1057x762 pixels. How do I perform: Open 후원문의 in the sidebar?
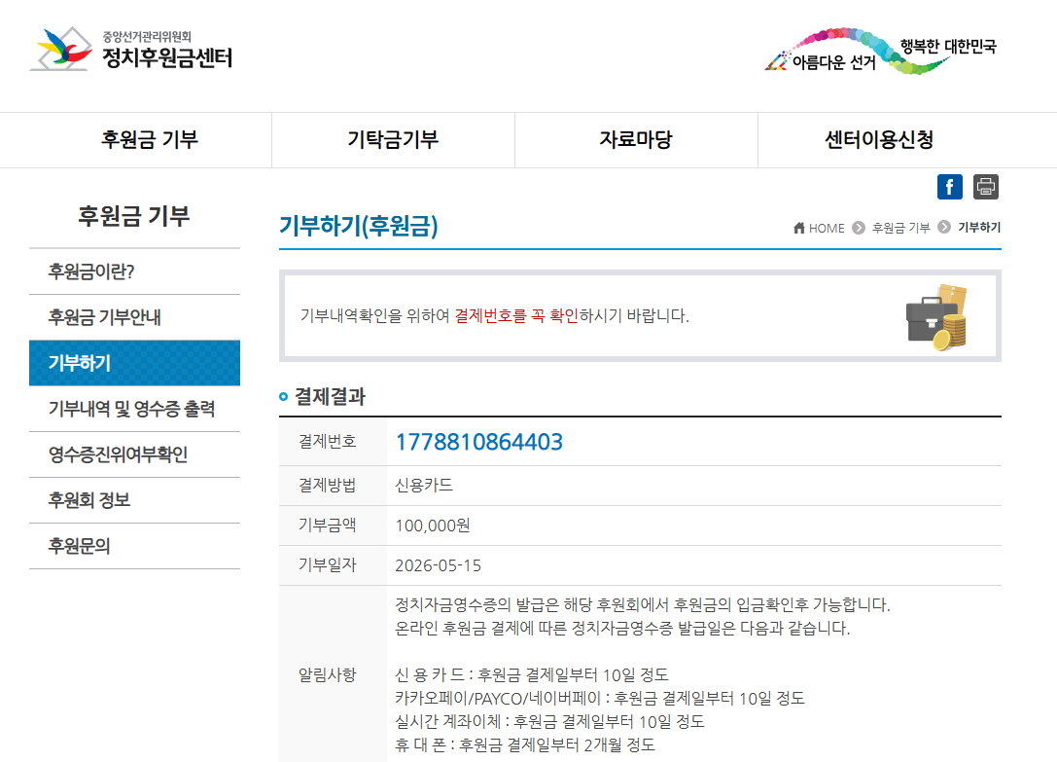(135, 545)
